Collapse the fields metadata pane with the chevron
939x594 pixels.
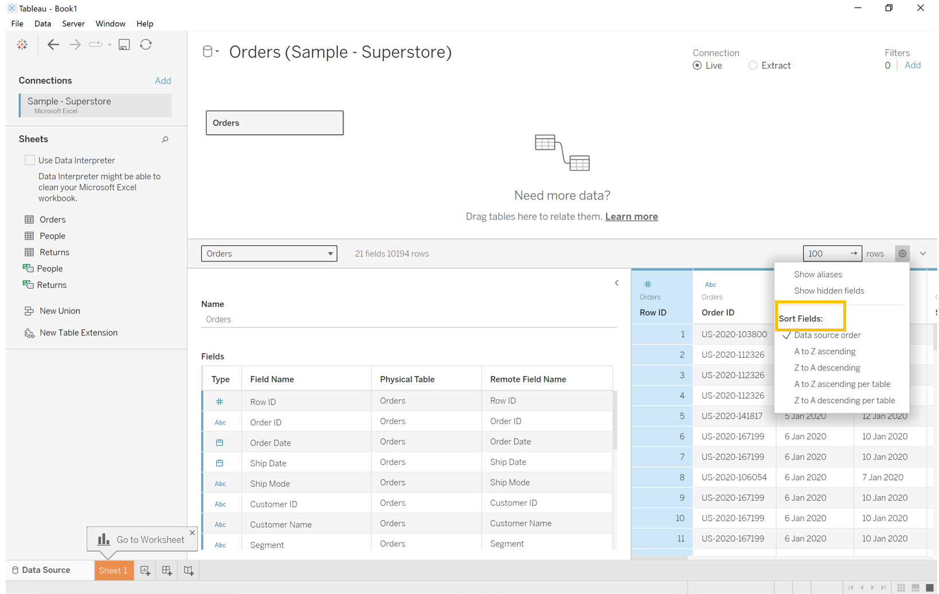tap(617, 283)
